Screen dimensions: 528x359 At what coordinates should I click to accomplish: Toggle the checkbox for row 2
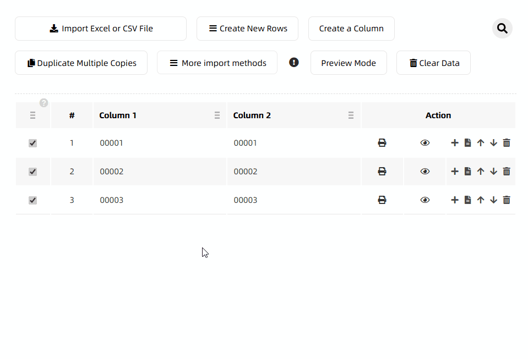(x=32, y=172)
